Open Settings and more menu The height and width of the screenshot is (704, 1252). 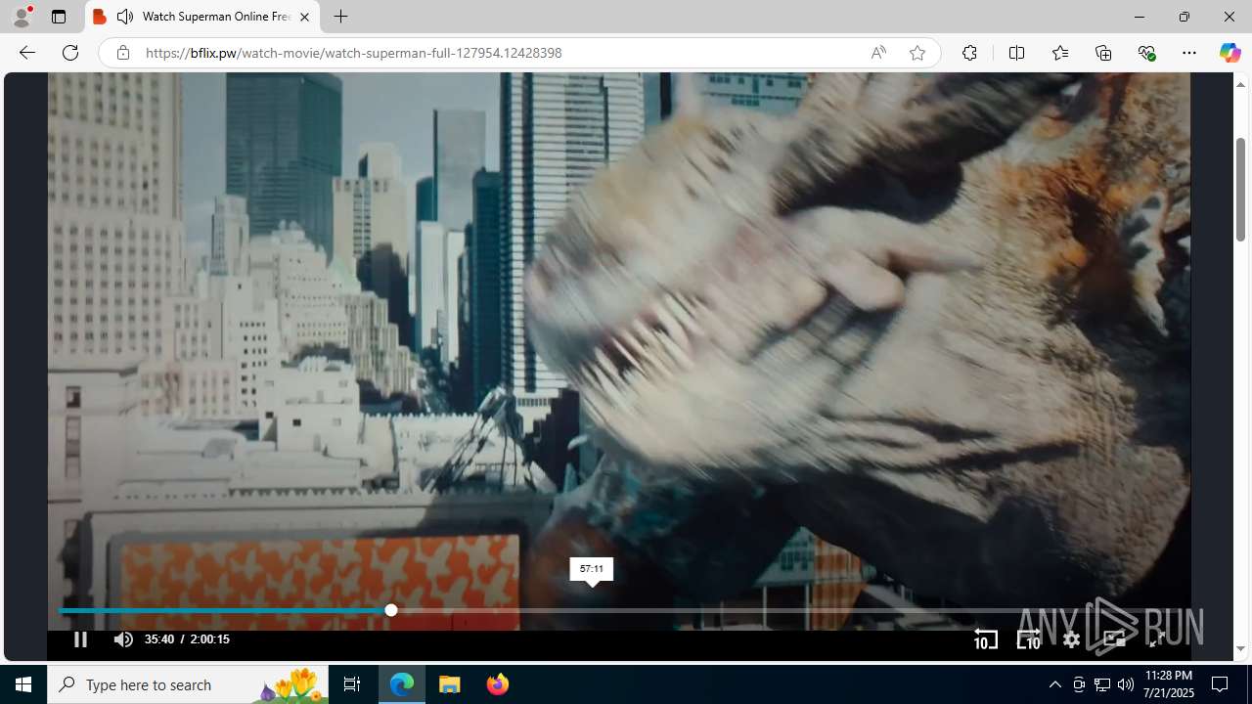tap(1189, 53)
